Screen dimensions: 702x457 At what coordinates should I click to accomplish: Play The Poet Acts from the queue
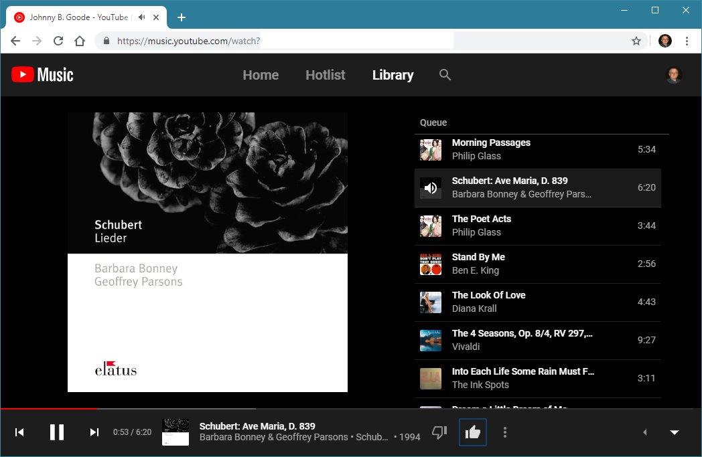(x=538, y=225)
